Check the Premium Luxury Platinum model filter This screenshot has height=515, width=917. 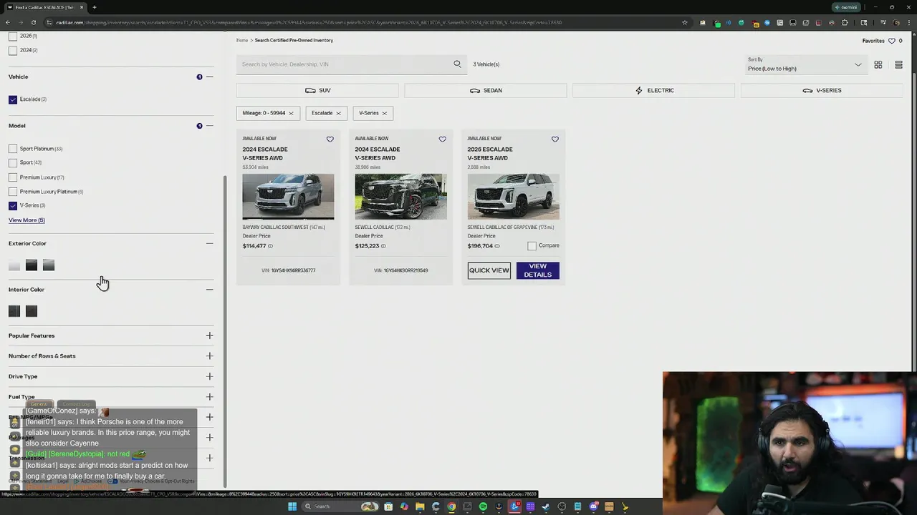point(13,192)
